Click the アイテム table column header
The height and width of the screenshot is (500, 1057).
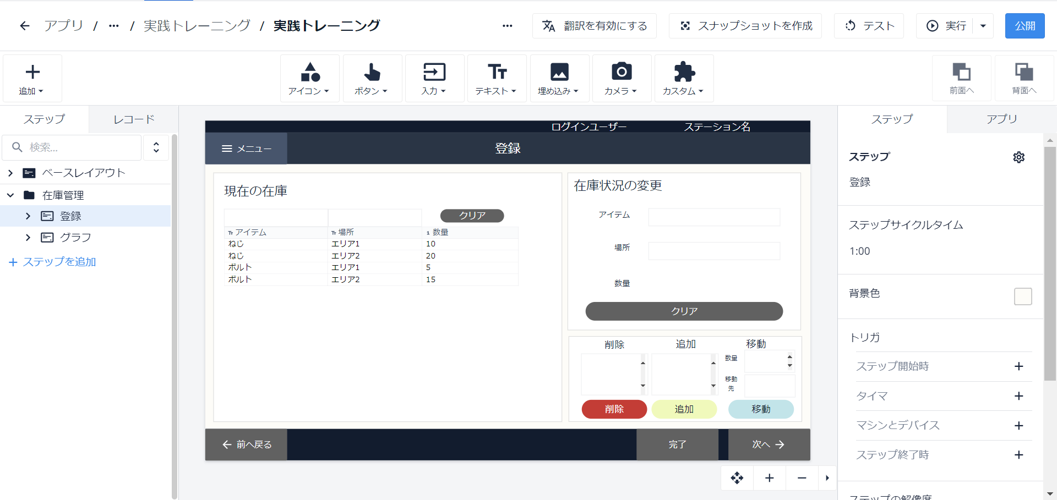[x=276, y=233]
